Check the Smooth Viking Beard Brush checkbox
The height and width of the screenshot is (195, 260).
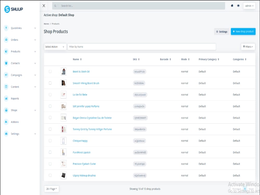tap(50, 83)
